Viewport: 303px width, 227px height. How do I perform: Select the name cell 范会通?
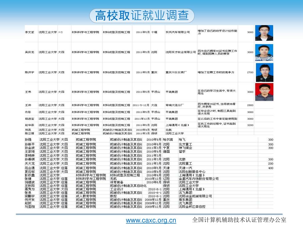tap(30, 168)
